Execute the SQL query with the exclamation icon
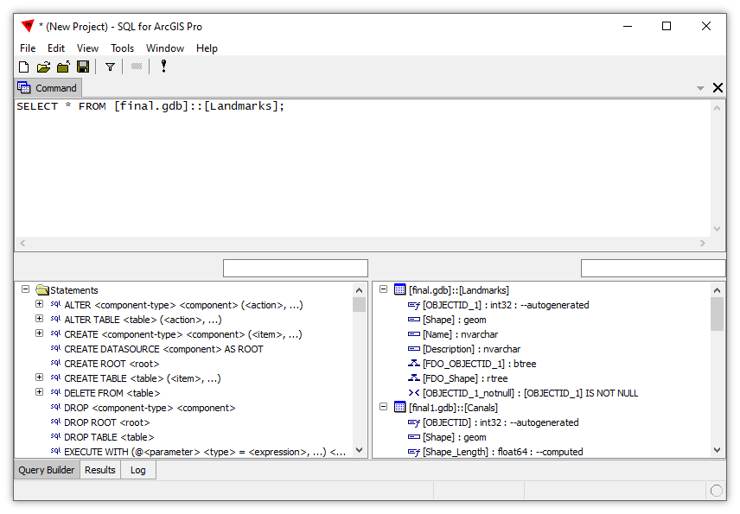Image resolution: width=740 pixels, height=514 pixels. (x=163, y=67)
